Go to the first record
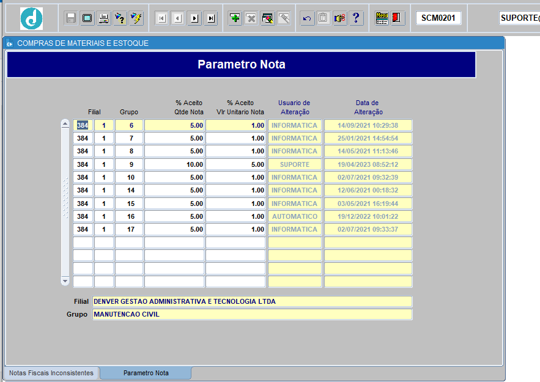Screen dimensions: 540x382 point(162,18)
